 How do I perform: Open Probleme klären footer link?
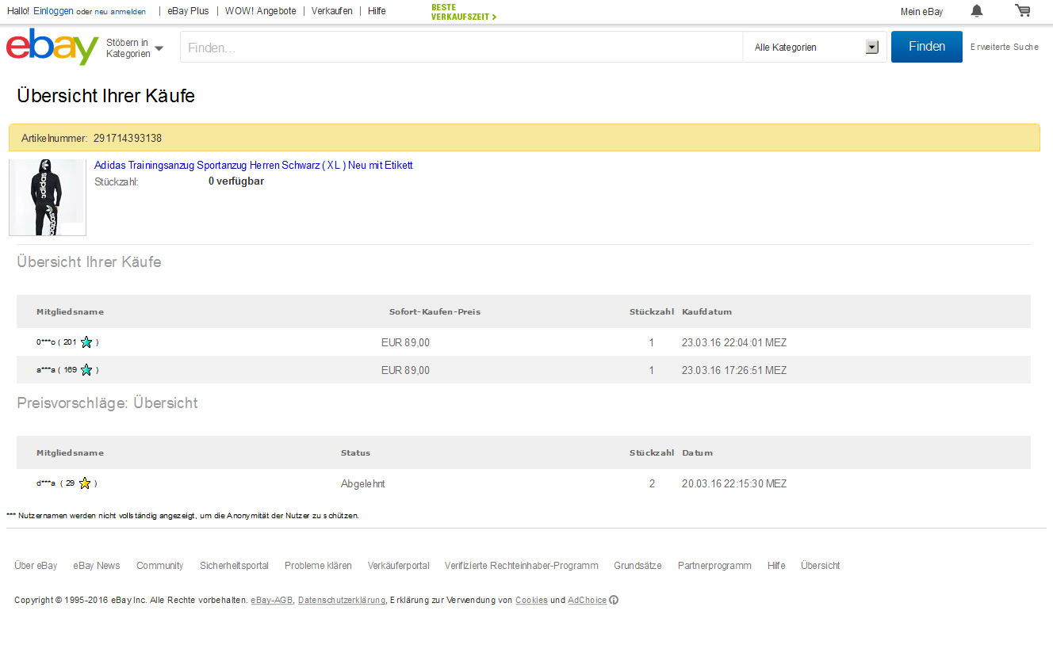318,566
